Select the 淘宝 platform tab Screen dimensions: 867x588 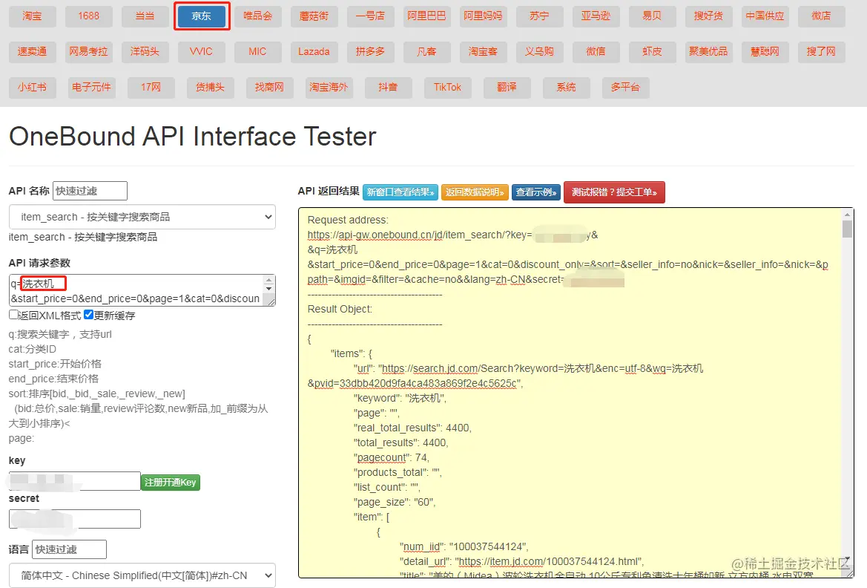[x=32, y=16]
